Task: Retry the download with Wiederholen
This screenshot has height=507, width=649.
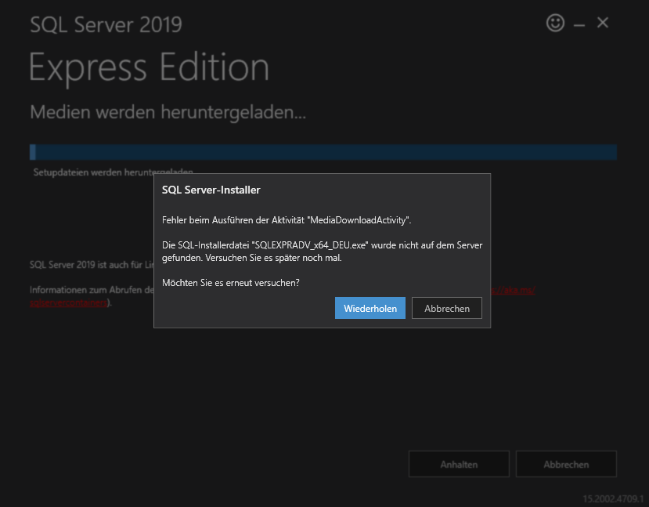Action: point(370,308)
